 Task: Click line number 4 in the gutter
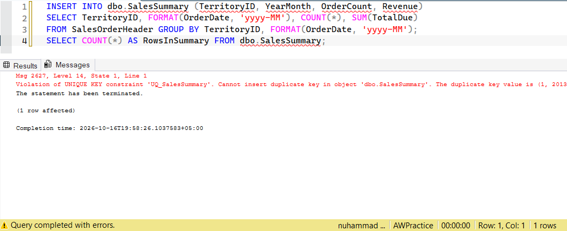click(24, 41)
